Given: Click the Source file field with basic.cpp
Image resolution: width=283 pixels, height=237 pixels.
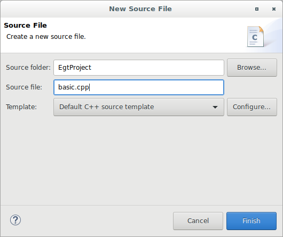Looking at the screenshot, I should click(139, 87).
